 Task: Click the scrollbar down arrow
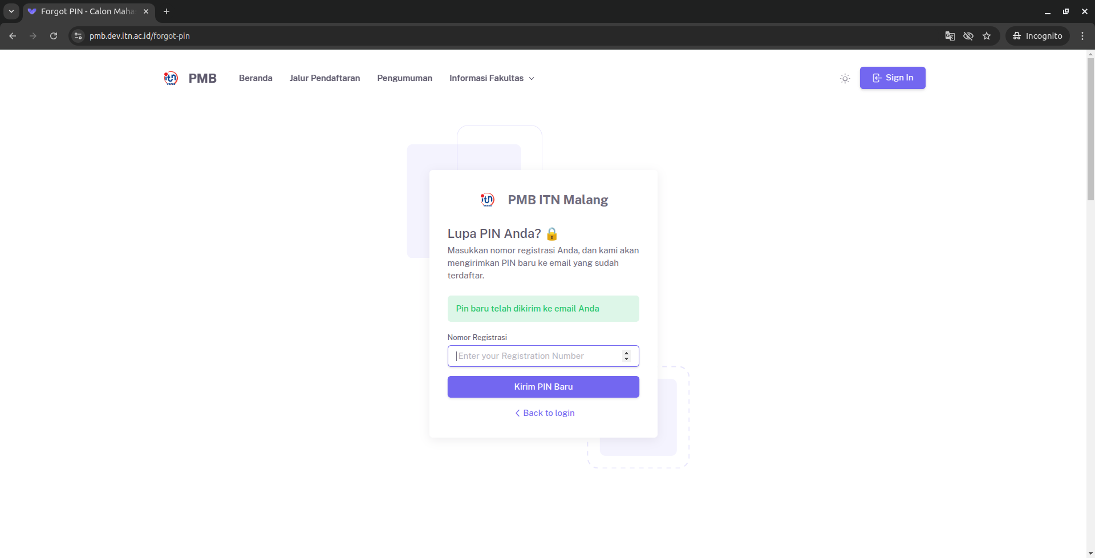(1090, 553)
